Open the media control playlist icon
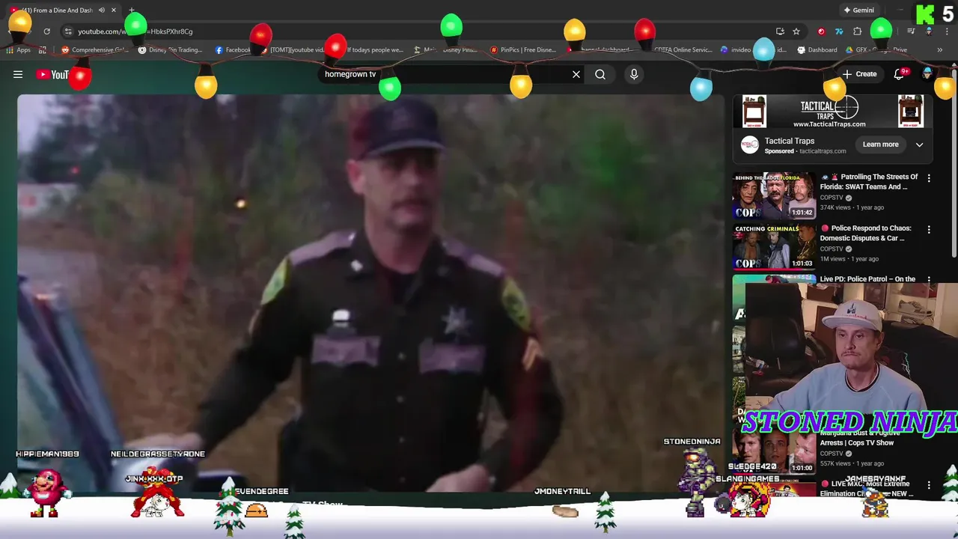The image size is (958, 539). [x=911, y=31]
